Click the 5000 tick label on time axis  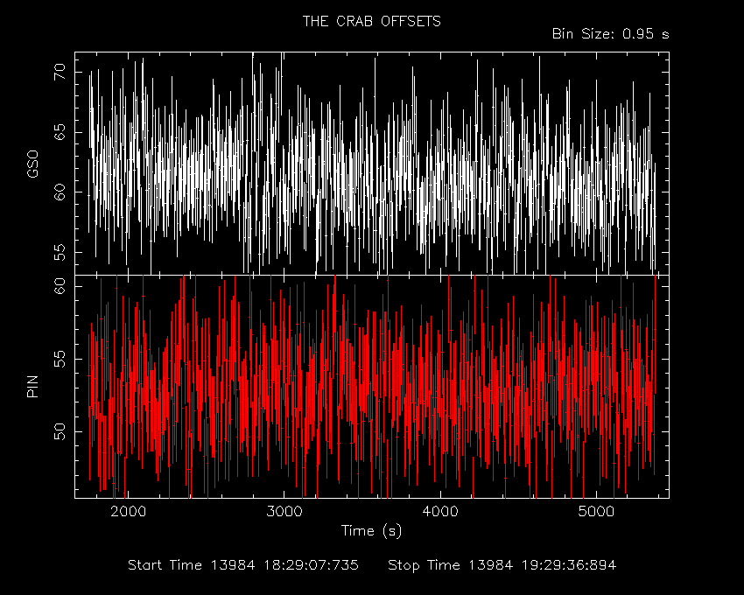point(596,512)
